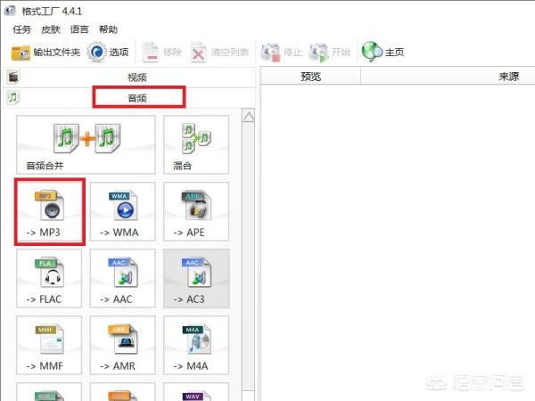This screenshot has height=401, width=535.
Task: Open the 混合 audio mix tool
Action: [x=195, y=143]
